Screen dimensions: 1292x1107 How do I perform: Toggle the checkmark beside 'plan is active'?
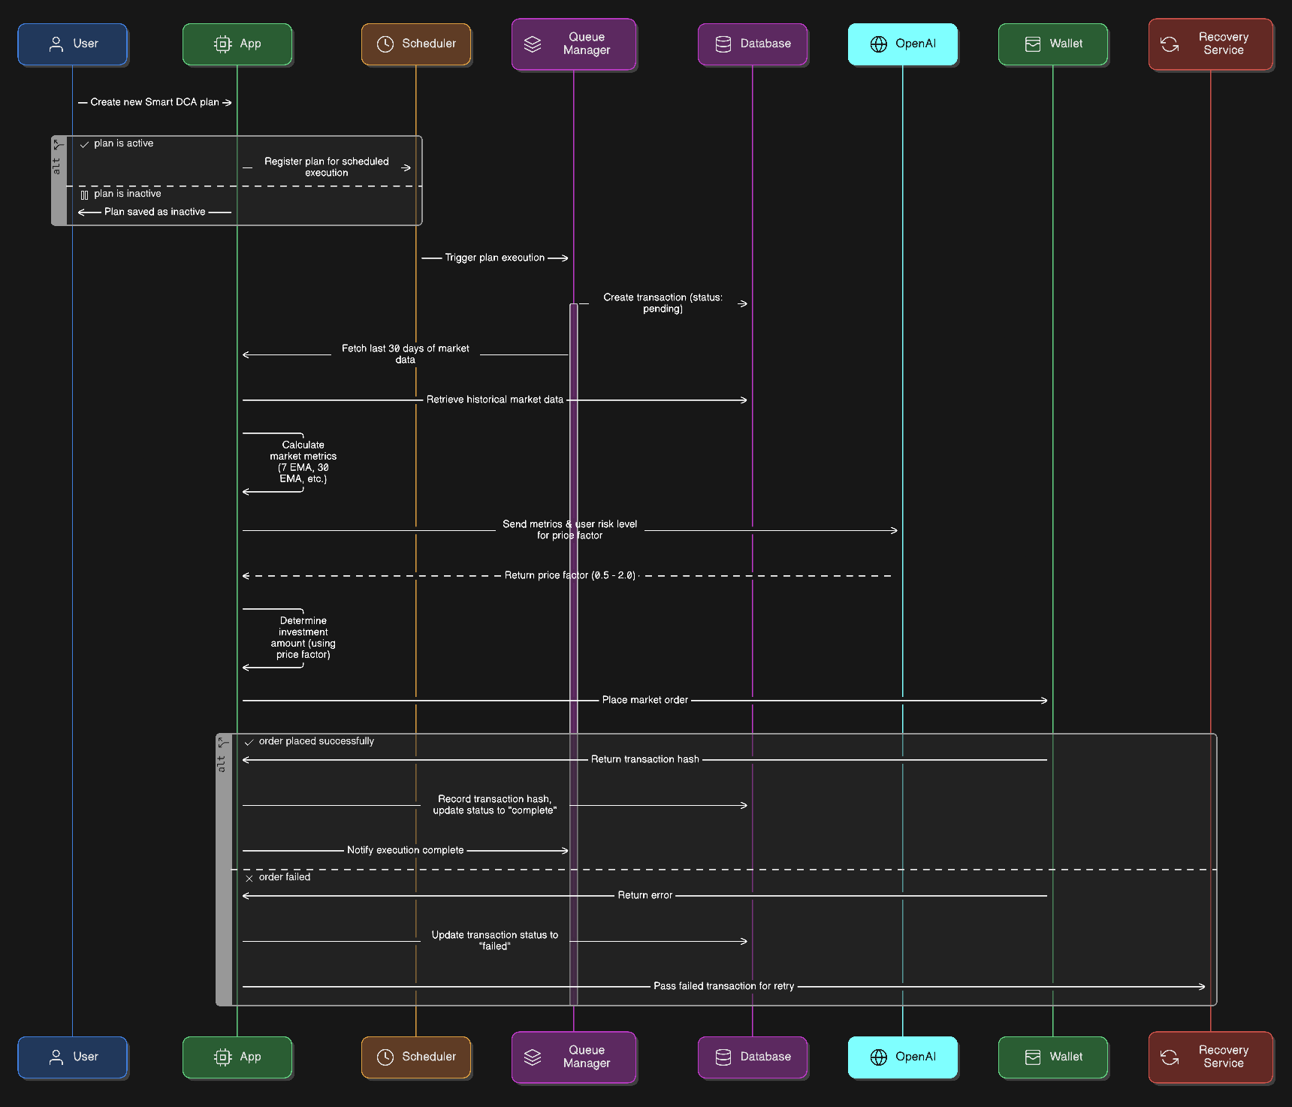point(85,143)
